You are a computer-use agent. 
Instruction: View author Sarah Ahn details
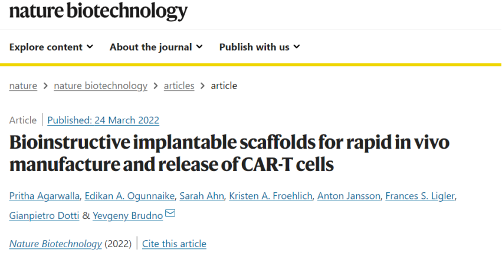202,196
